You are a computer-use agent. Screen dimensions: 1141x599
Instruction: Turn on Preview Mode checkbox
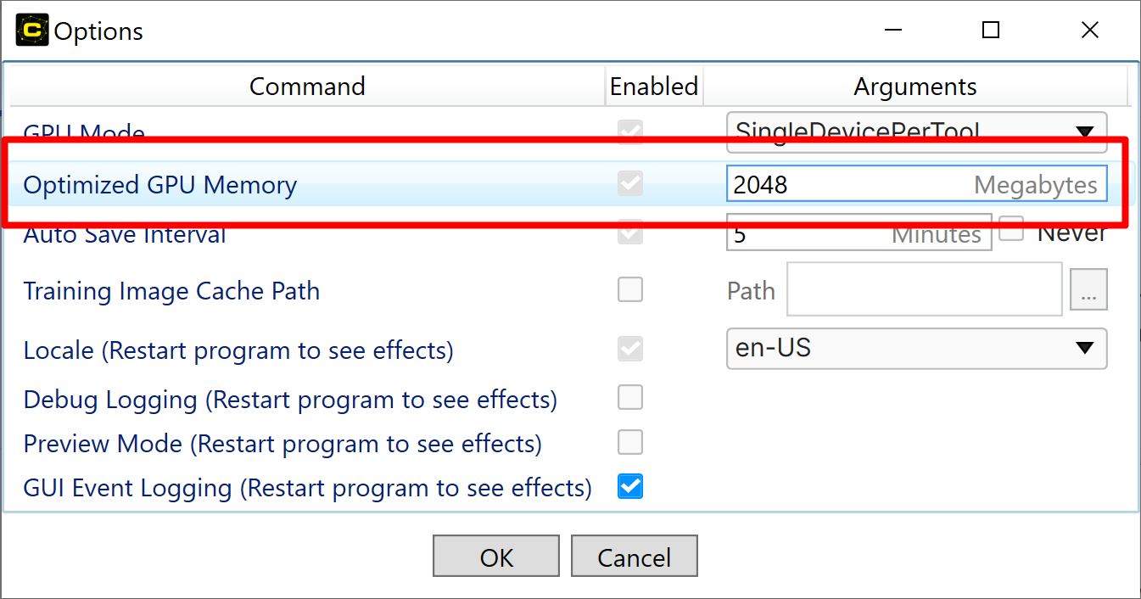click(630, 442)
